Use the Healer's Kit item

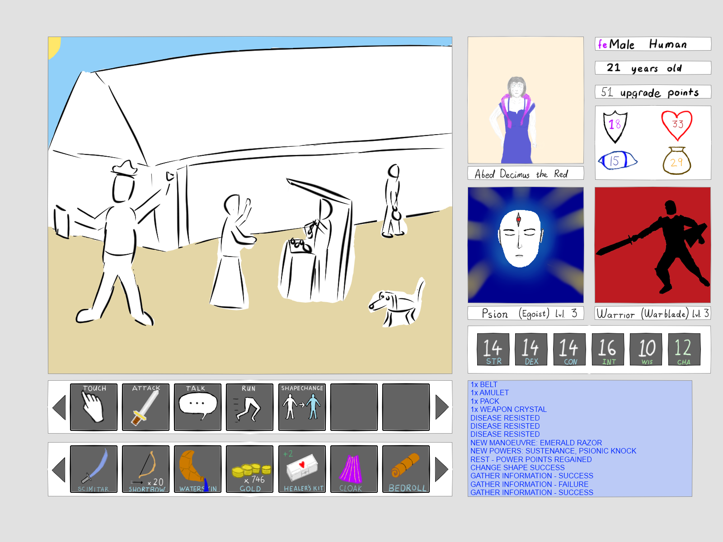click(302, 469)
